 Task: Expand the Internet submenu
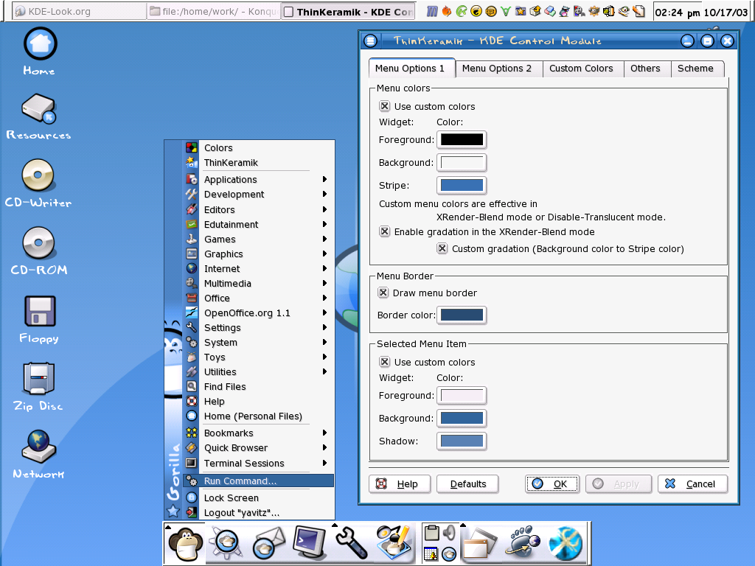[259, 268]
